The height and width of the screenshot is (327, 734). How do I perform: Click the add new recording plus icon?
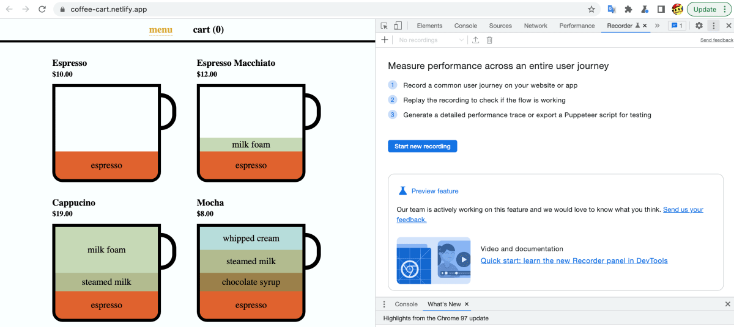[x=384, y=40]
